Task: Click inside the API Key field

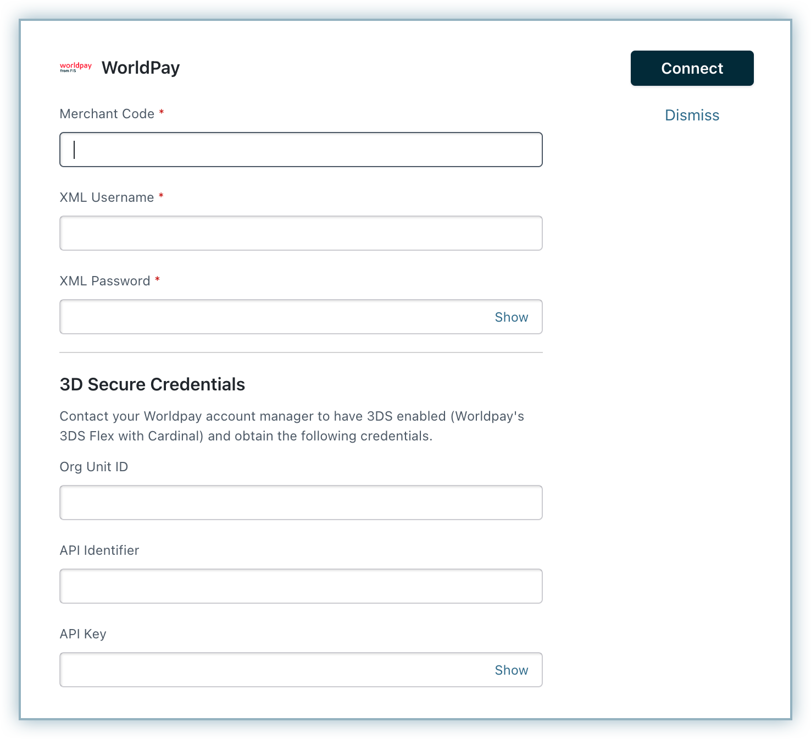Action: (x=275, y=670)
